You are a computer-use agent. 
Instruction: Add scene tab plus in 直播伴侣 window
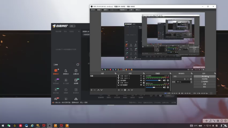[79, 31]
